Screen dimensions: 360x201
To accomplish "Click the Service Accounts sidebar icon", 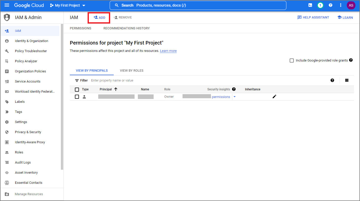I will pos(7,82).
